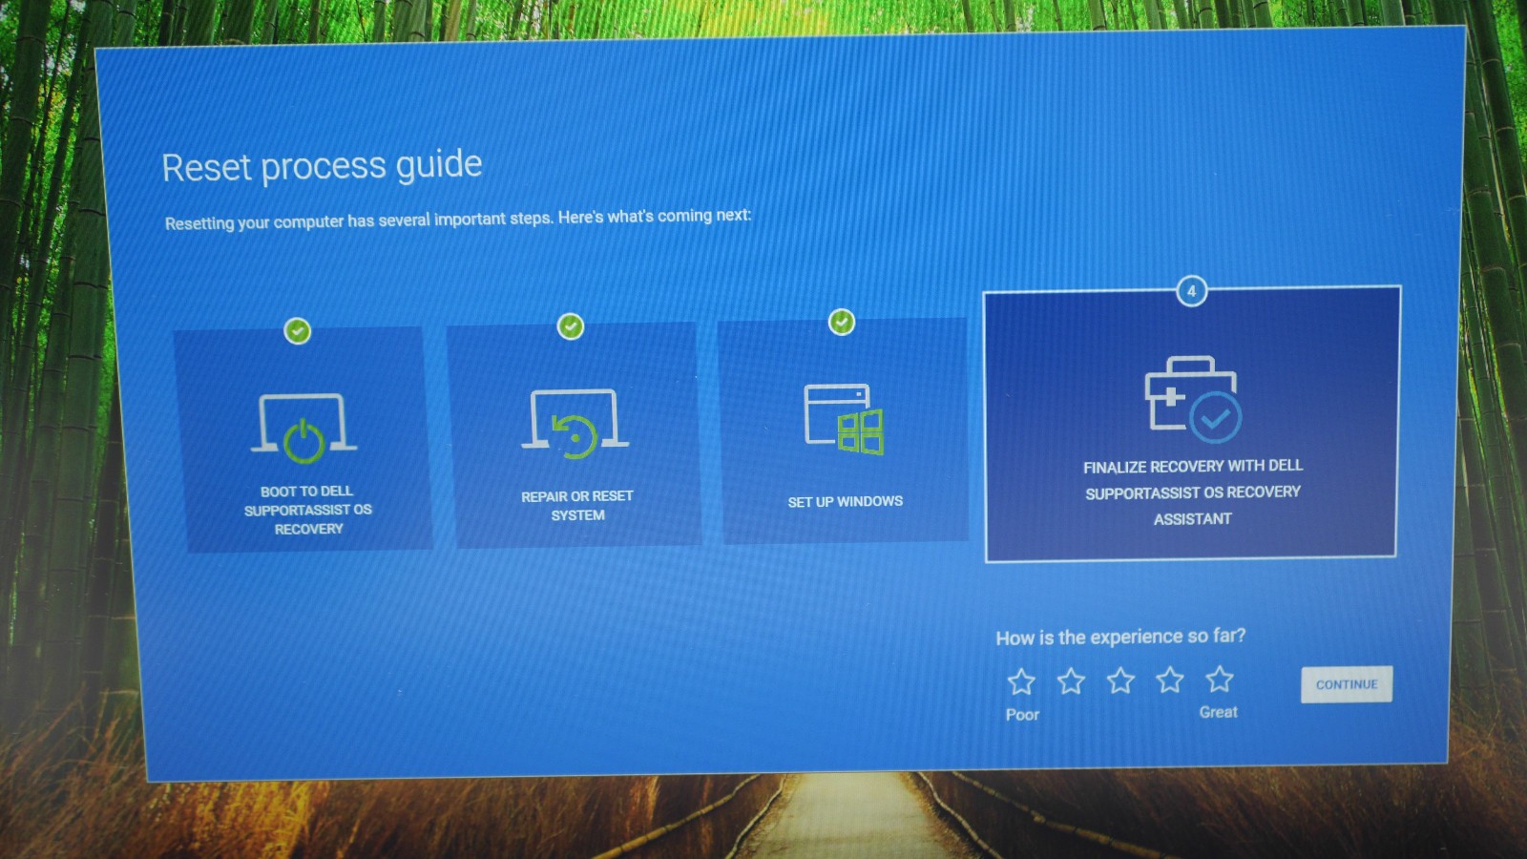
Task: Click the Continue button
Action: point(1347,684)
